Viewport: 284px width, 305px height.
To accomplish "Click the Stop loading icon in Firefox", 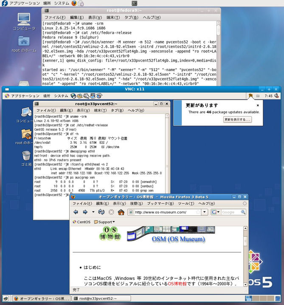I will point(111,212).
